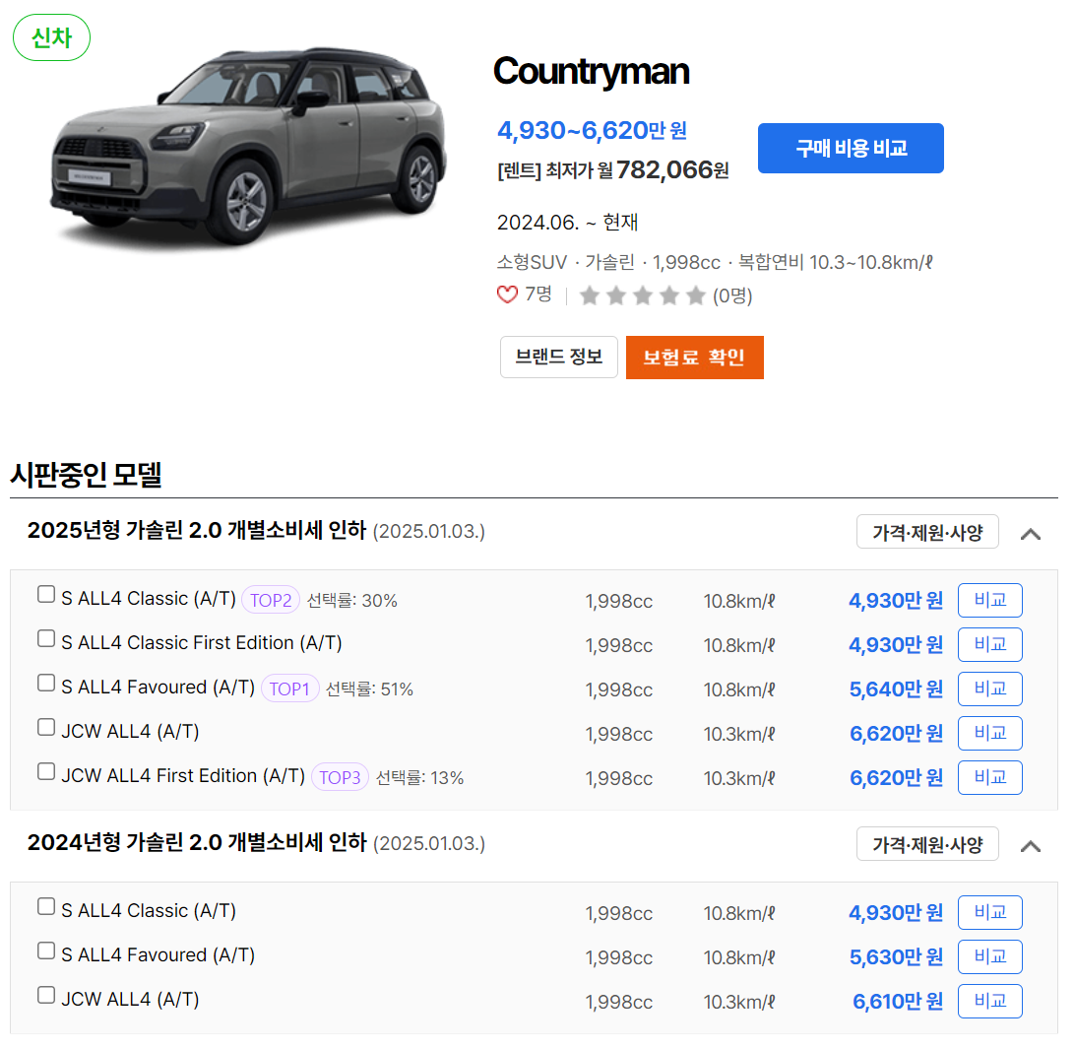Click 비교 for 2025 S ALL4 Classic TOP2 row
This screenshot has width=1075, height=1049.
tap(989, 600)
